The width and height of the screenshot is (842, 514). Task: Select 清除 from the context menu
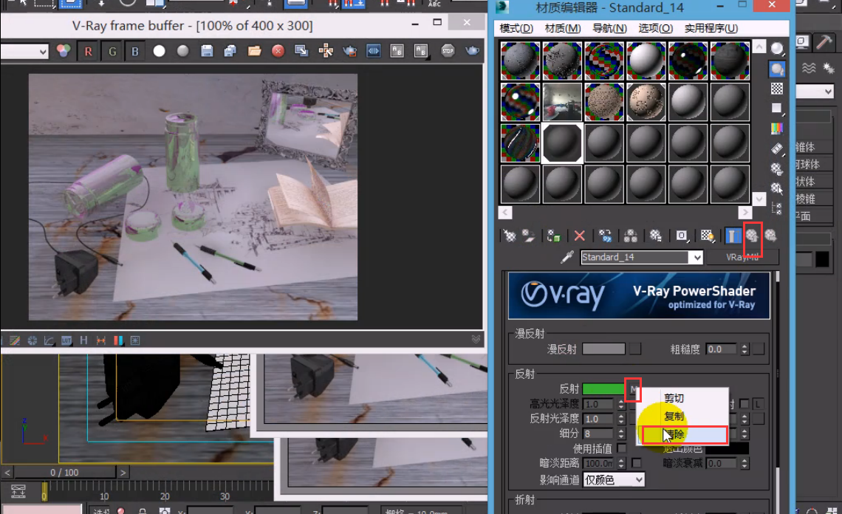(x=684, y=435)
